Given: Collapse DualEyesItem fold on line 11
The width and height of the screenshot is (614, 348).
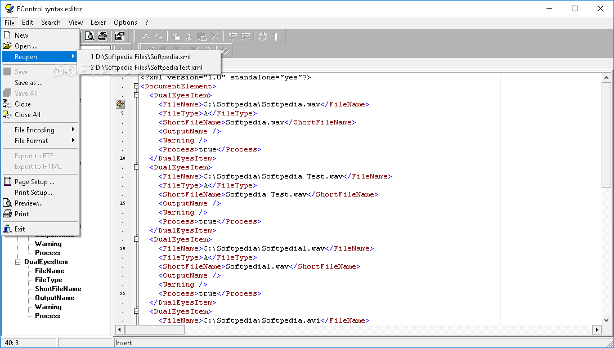Looking at the screenshot, I should click(x=136, y=167).
